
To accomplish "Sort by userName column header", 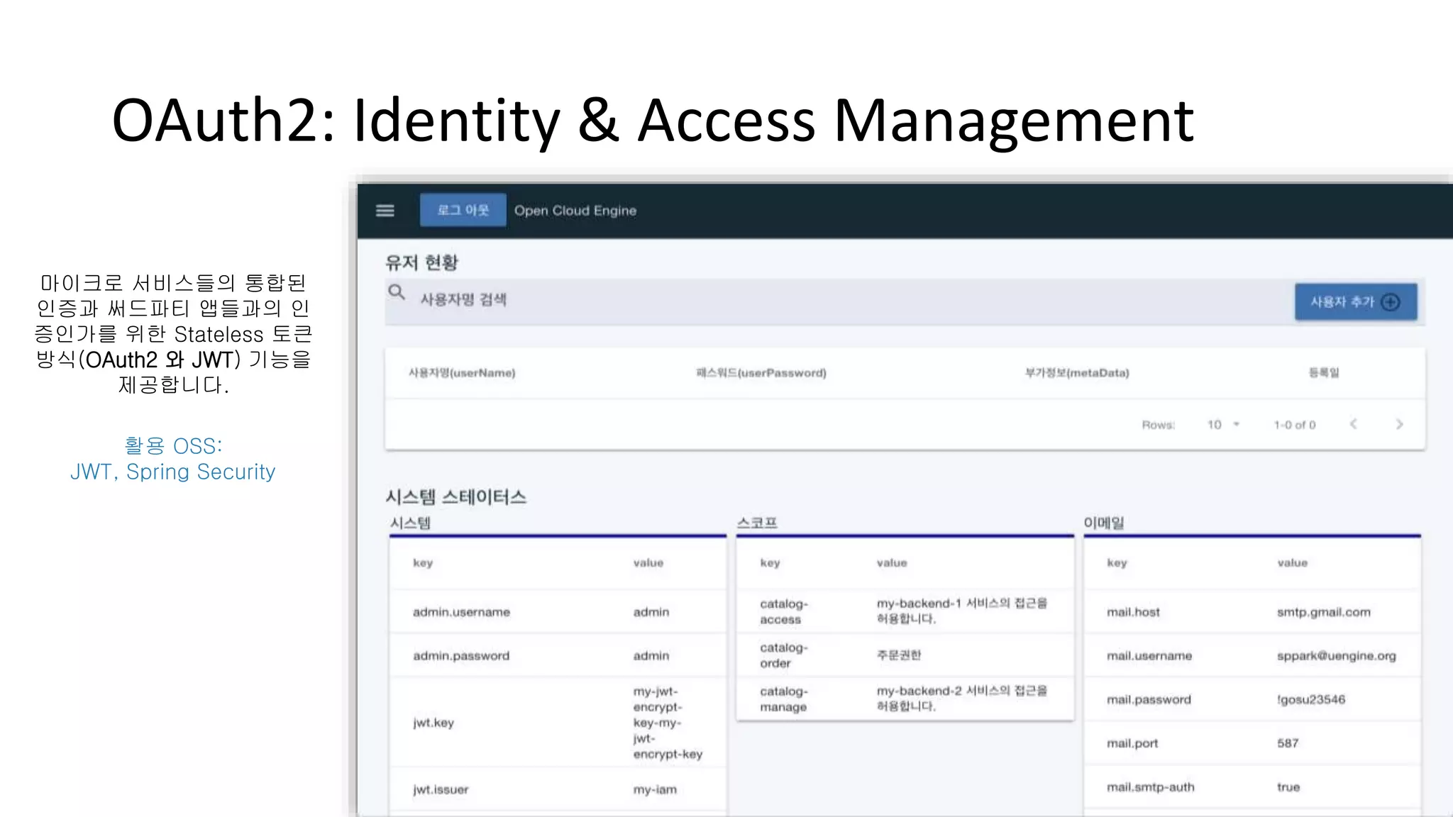I will point(462,373).
